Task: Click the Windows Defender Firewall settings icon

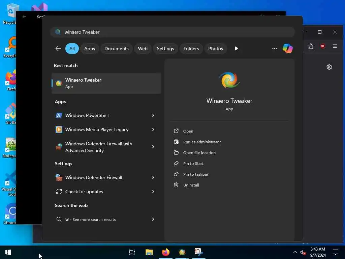Action: point(59,177)
